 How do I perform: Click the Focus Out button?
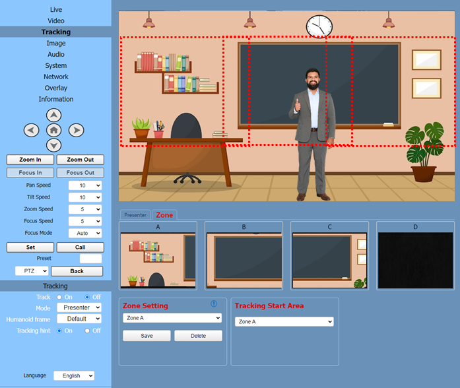[81, 173]
